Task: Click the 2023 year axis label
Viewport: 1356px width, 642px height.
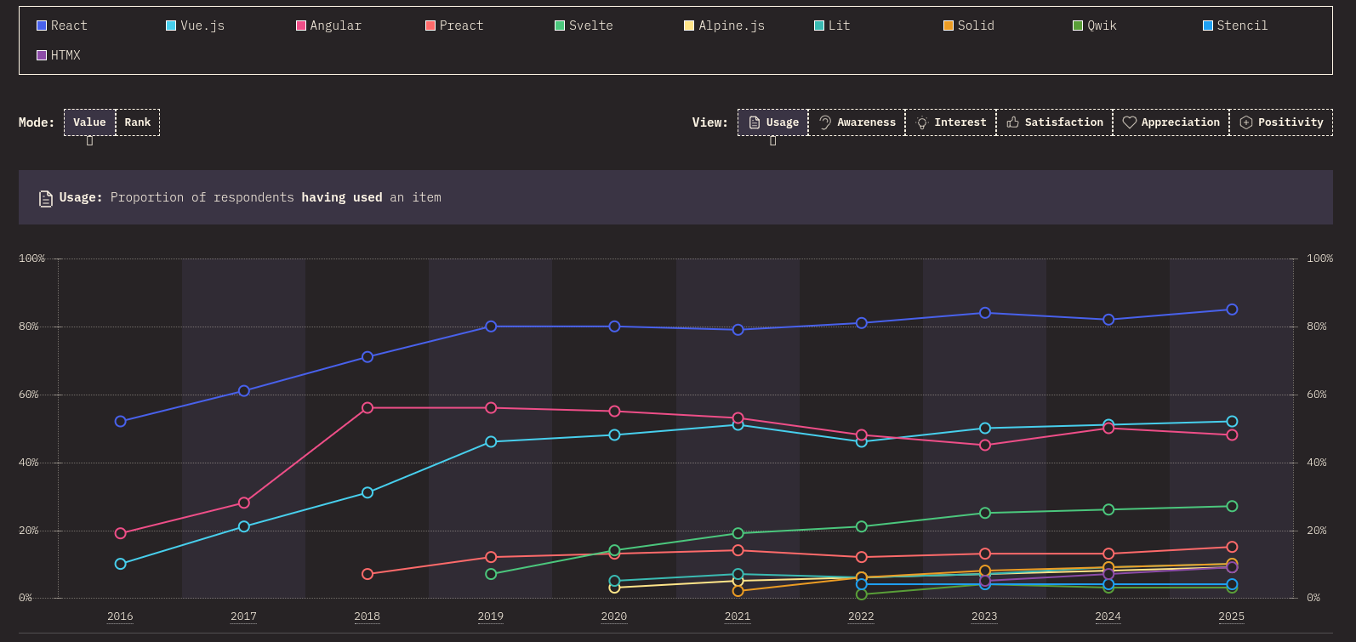Action: pos(984,616)
